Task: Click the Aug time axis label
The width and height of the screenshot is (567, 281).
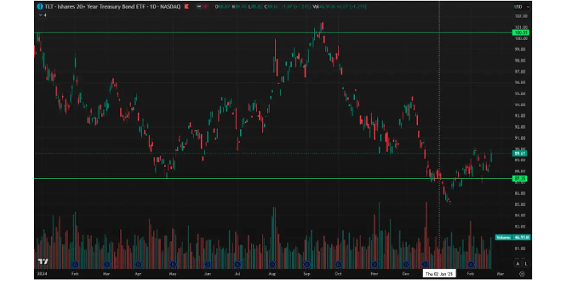Action: click(272, 274)
